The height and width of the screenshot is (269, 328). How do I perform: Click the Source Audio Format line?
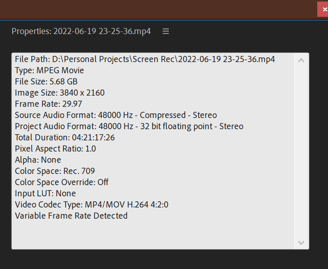[x=116, y=115]
